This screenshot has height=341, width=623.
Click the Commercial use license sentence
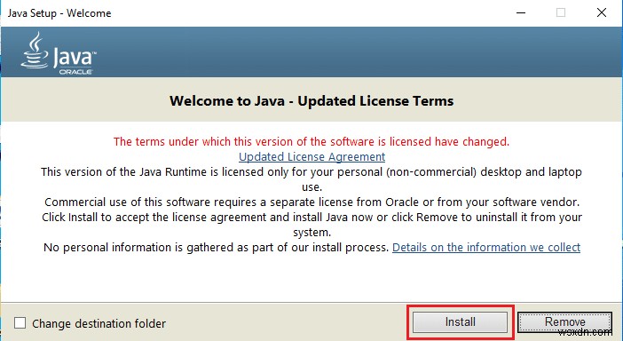point(311,202)
